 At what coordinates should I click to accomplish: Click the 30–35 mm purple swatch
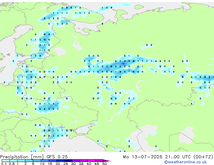coord(76,161)
